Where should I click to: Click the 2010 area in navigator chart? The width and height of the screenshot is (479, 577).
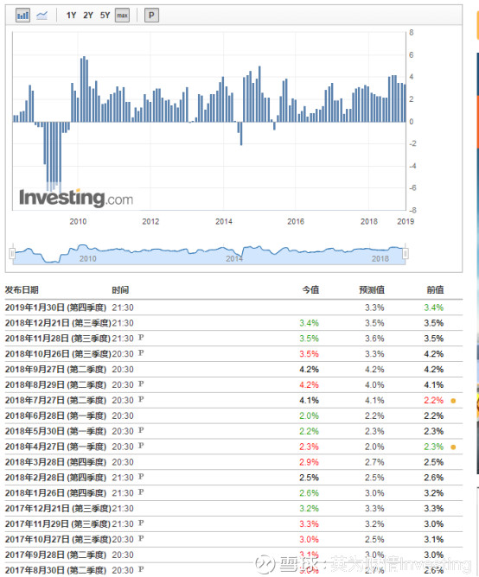(87, 258)
